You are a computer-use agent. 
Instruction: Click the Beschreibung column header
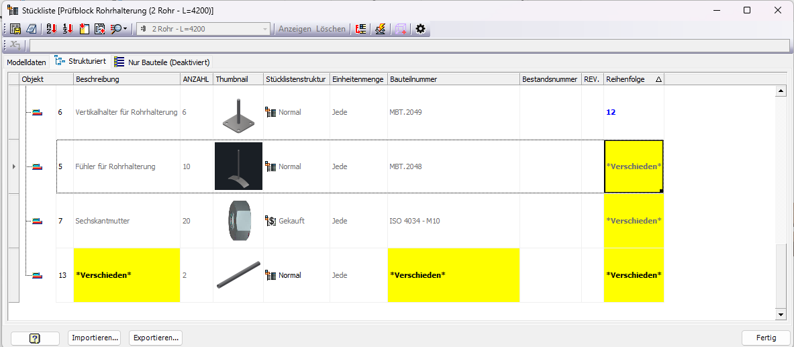tap(127, 79)
